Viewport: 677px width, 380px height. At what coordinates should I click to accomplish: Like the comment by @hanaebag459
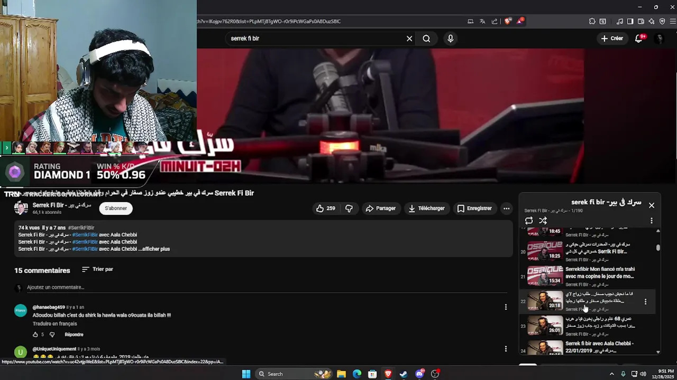click(x=35, y=335)
